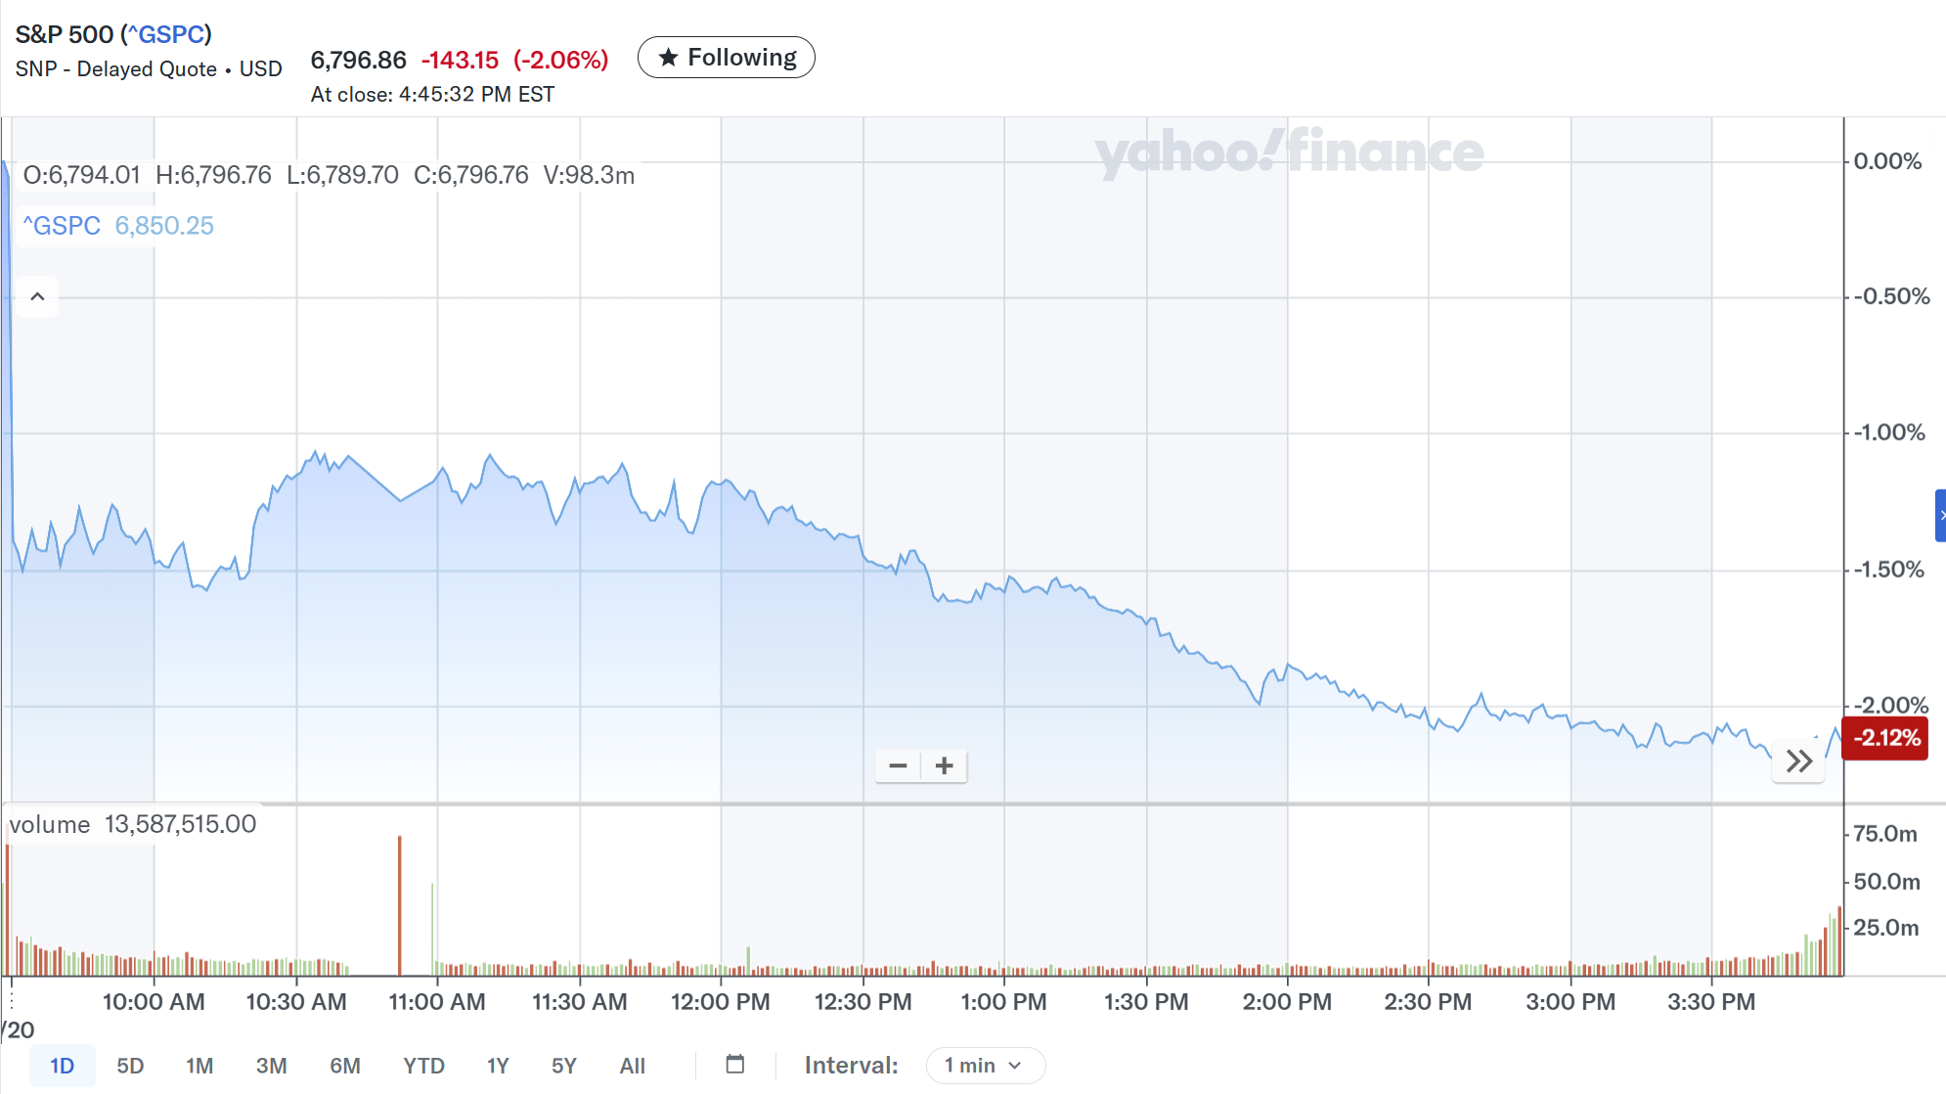The width and height of the screenshot is (1946, 1094).
Task: Click the zoom out minus button
Action: point(898,766)
